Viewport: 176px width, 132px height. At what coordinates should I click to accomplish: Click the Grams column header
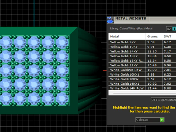154,36
